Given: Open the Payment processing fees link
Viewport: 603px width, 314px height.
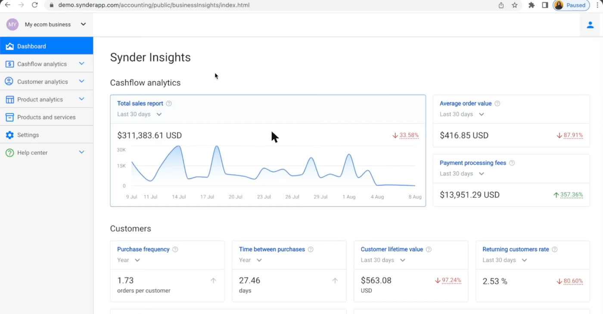Looking at the screenshot, I should click(473, 163).
